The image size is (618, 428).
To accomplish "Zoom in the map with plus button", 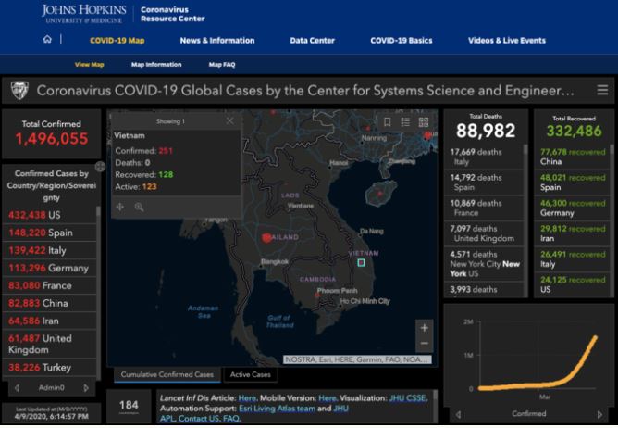I will 424,328.
